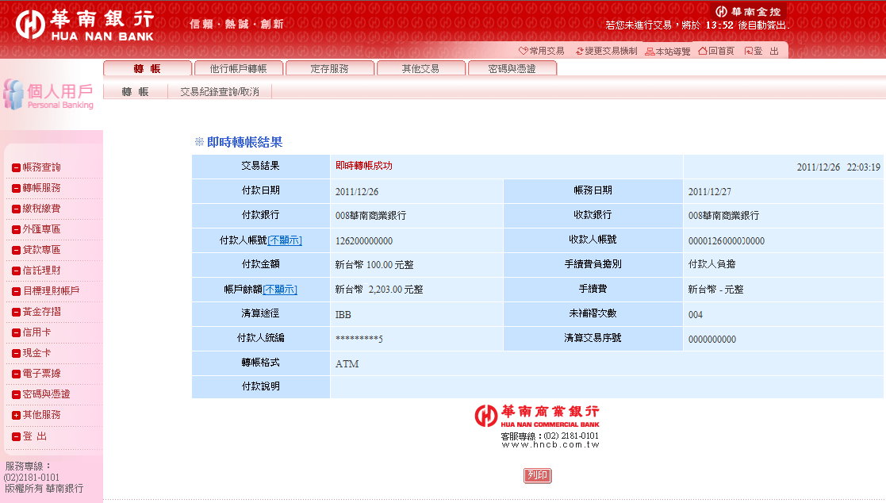Click 登出 in top bar
The height and width of the screenshot is (503, 886).
[761, 51]
